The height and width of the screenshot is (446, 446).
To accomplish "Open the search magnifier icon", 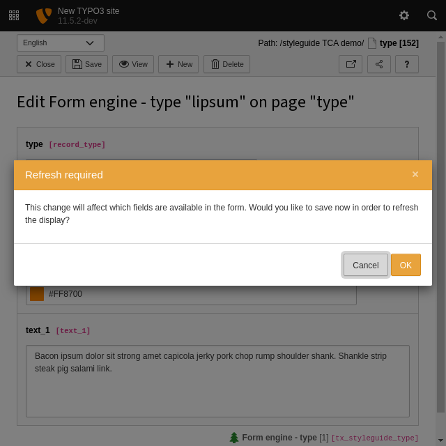I will point(432,15).
